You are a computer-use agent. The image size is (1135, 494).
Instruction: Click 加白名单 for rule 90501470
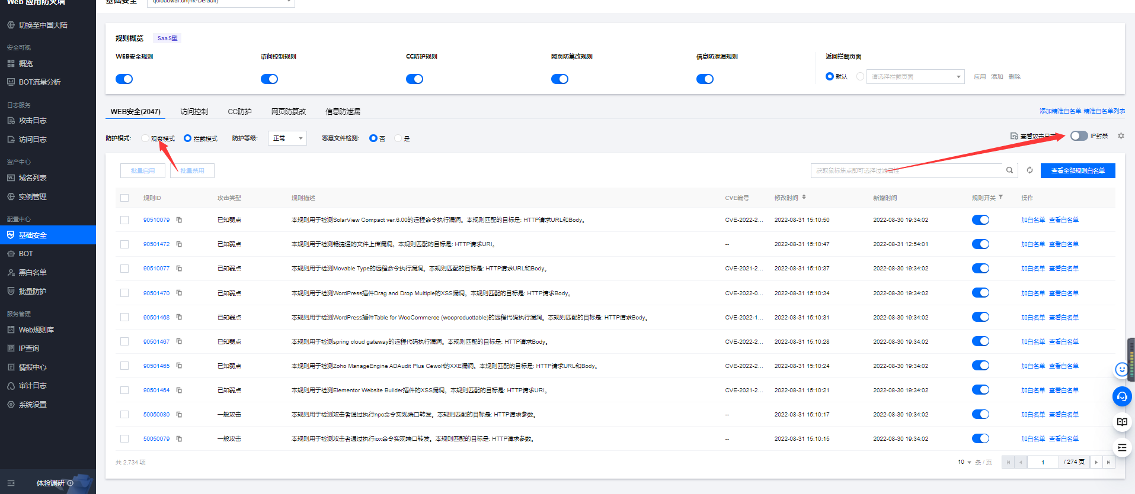(x=1033, y=293)
